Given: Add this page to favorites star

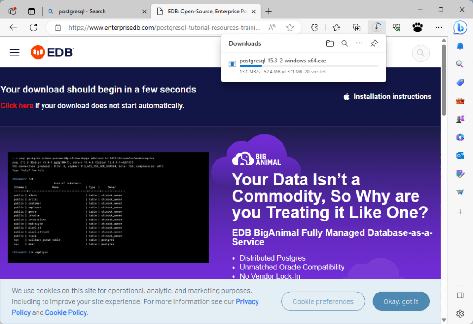Looking at the screenshot, I should [x=290, y=27].
